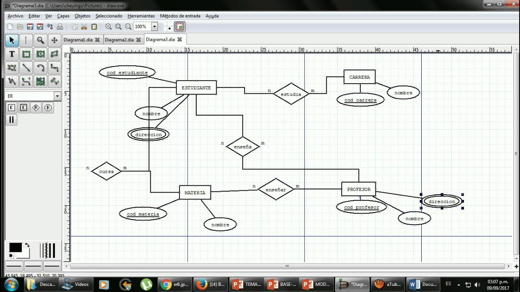The width and height of the screenshot is (520, 292).
Task: Open Chrome er6.jp taskbar item
Action: click(175, 284)
